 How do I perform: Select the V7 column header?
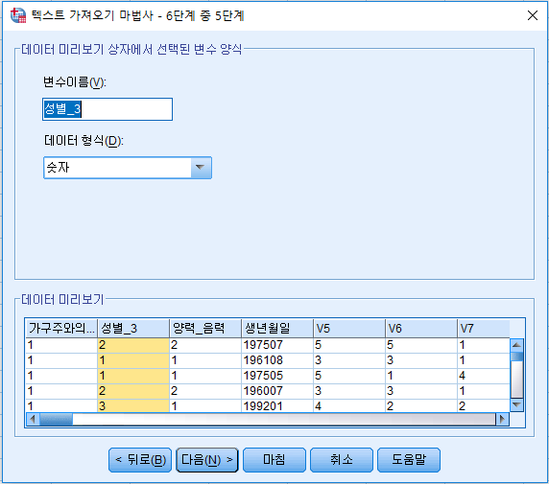(484, 329)
